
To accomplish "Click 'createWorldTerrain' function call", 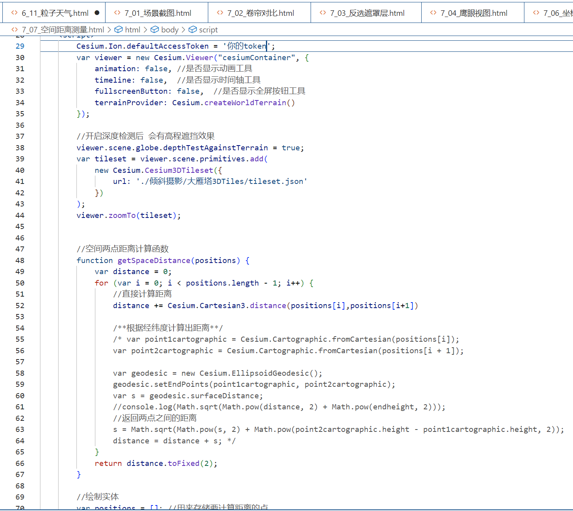I will click(x=245, y=102).
